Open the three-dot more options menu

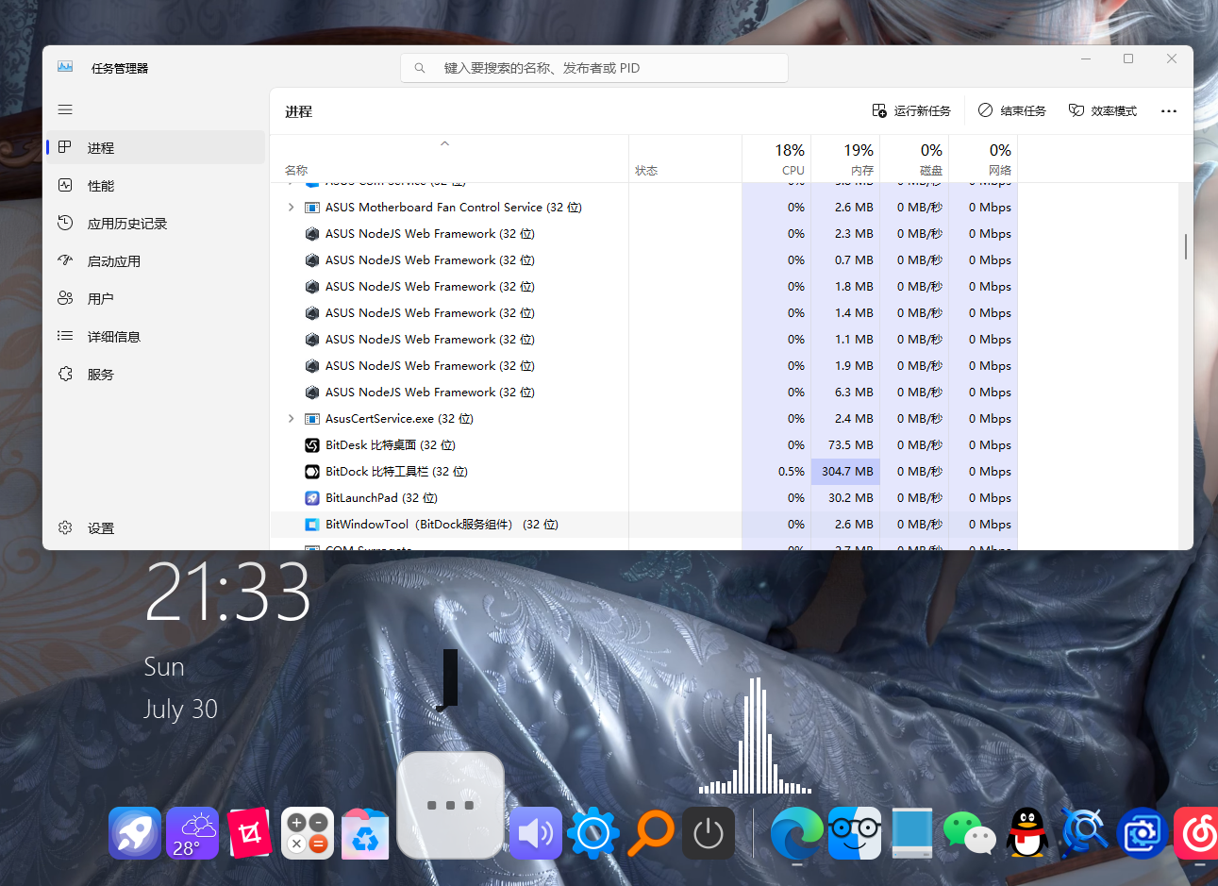1169,111
